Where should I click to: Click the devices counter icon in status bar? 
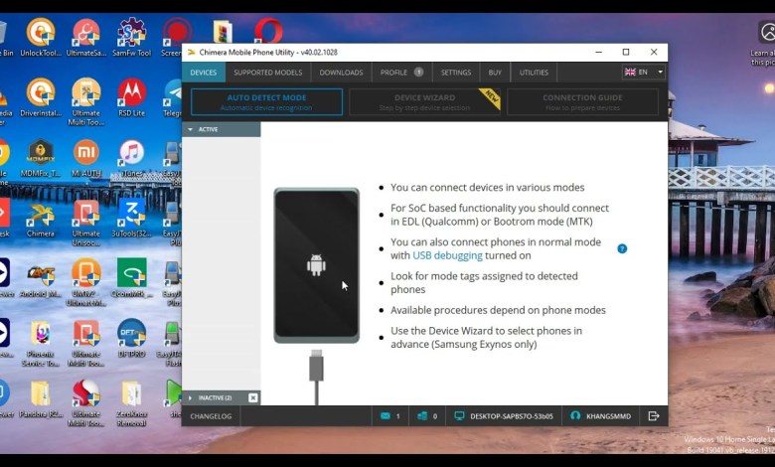421,416
